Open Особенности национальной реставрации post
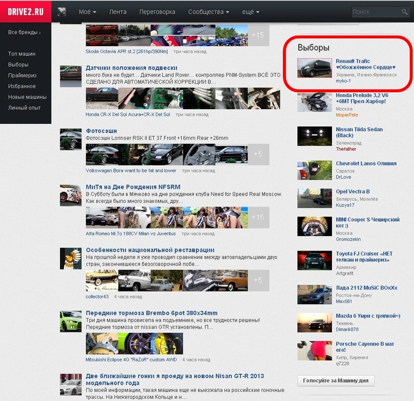Viewport: 414px width, 401px height. coord(150,250)
